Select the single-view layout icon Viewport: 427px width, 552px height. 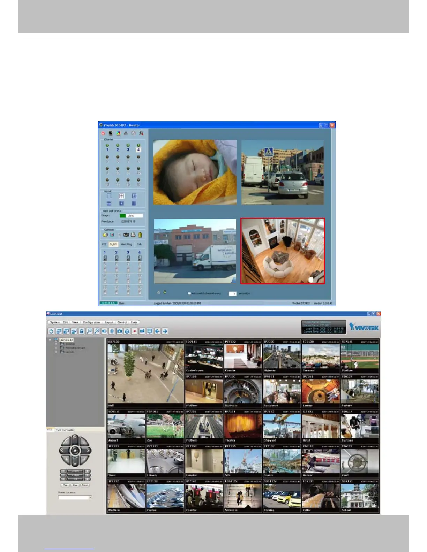pyautogui.click(x=109, y=196)
